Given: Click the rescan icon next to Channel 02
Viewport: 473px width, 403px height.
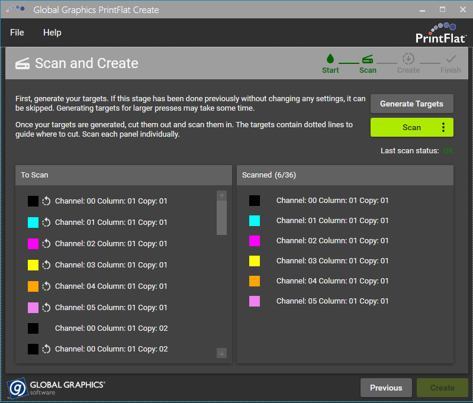Looking at the screenshot, I should tap(46, 244).
